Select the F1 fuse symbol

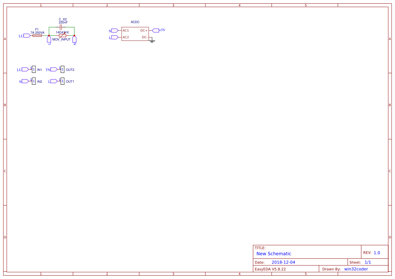pos(37,36)
